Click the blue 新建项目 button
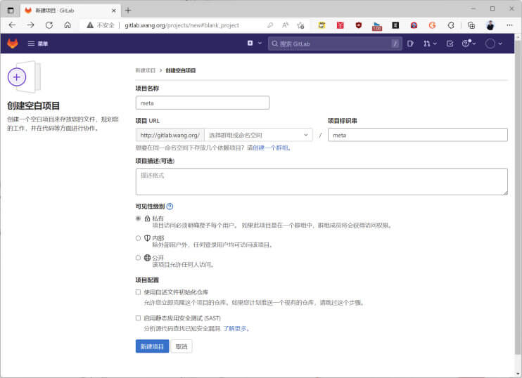This screenshot has height=378, width=522. click(x=152, y=346)
